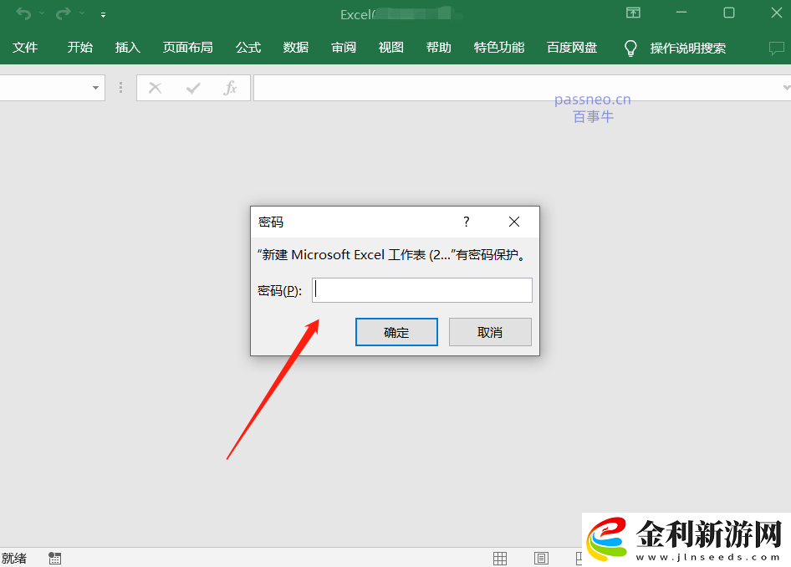
Task: Click the Undo arrow icon
Action: coord(23,13)
